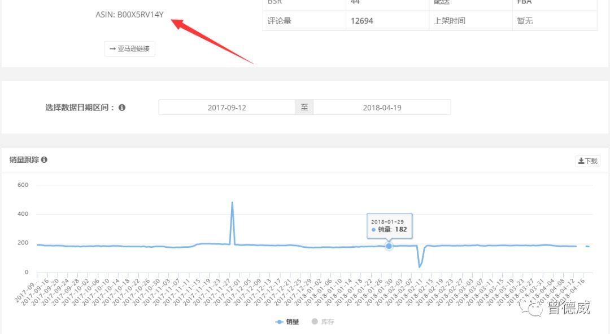Image resolution: width=610 pixels, height=334 pixels.
Task: Click the 上架时间 table cell
Action: coord(451,21)
